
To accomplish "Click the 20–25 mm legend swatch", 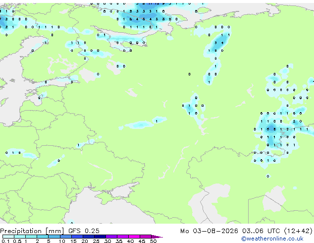I will point(89,237).
